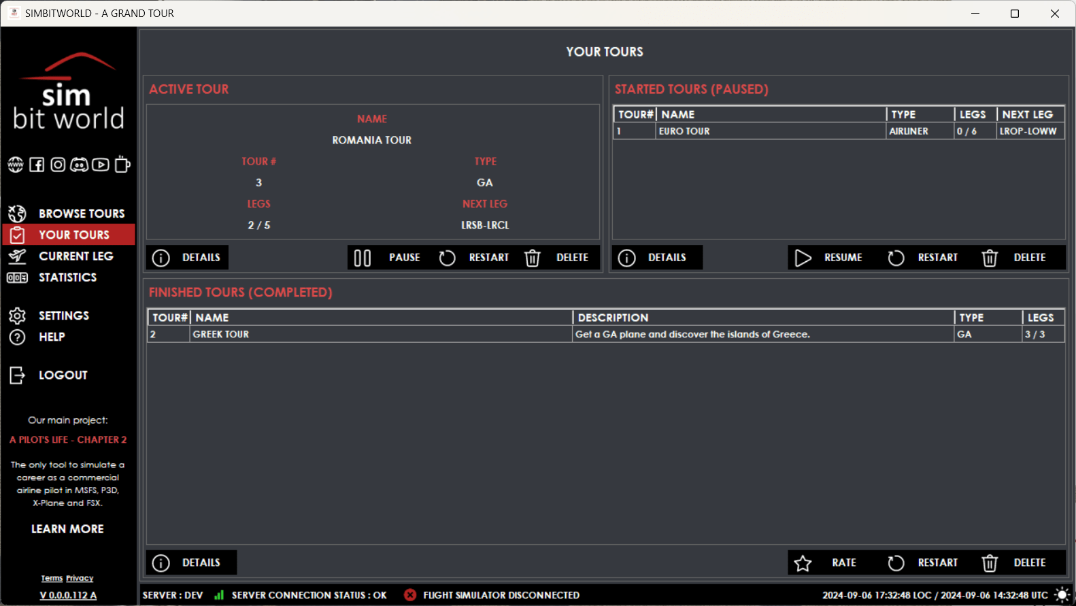This screenshot has height=606, width=1076.
Task: Restart the finished Greek Tour
Action: [x=923, y=563]
